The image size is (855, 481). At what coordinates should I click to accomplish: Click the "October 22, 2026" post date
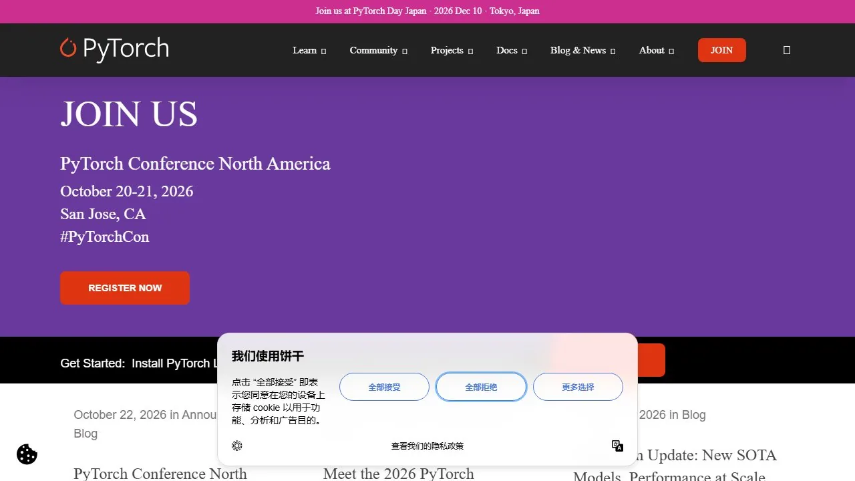(x=120, y=415)
